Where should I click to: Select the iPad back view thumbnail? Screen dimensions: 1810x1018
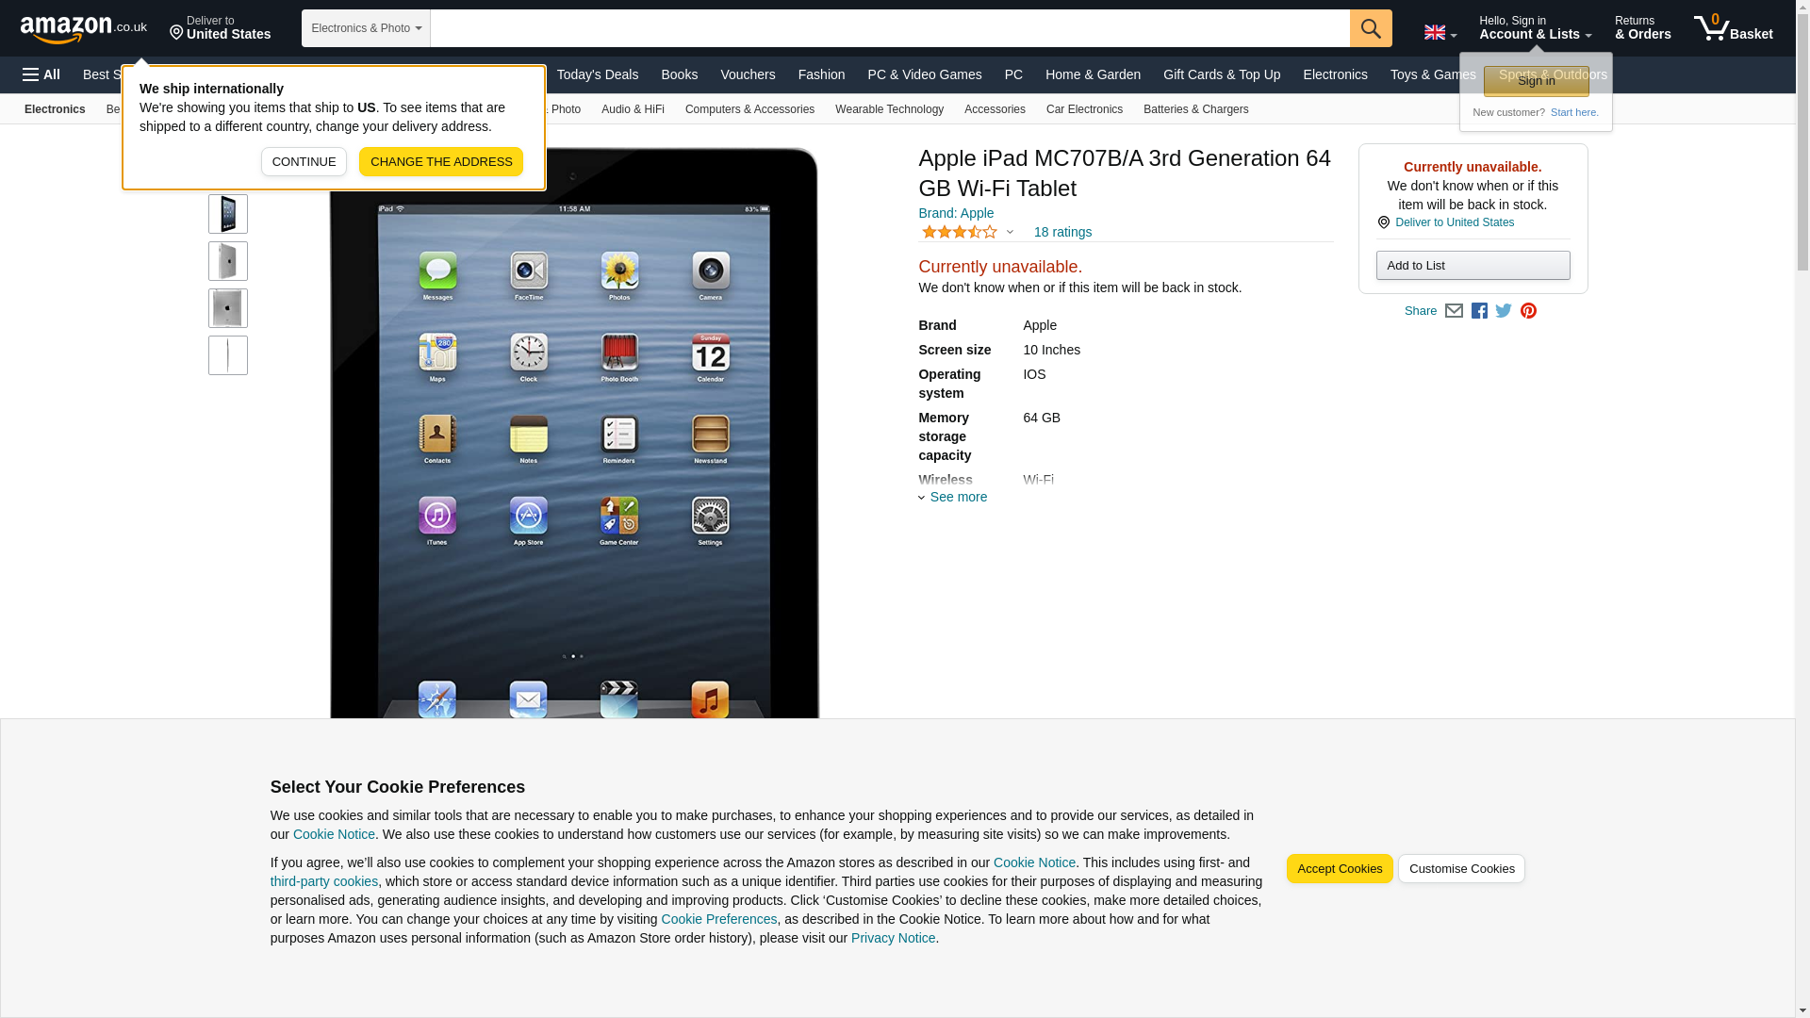pyautogui.click(x=228, y=308)
